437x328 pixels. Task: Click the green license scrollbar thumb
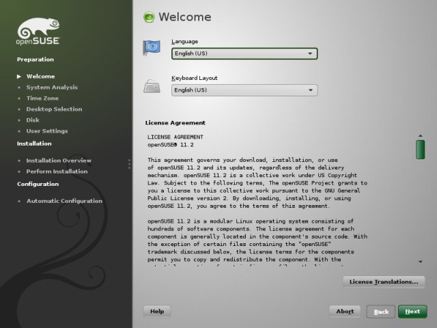coord(421,150)
